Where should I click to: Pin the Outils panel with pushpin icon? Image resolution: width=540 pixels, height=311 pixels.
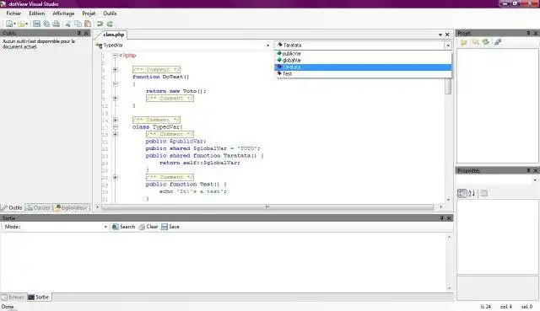[x=78, y=33]
